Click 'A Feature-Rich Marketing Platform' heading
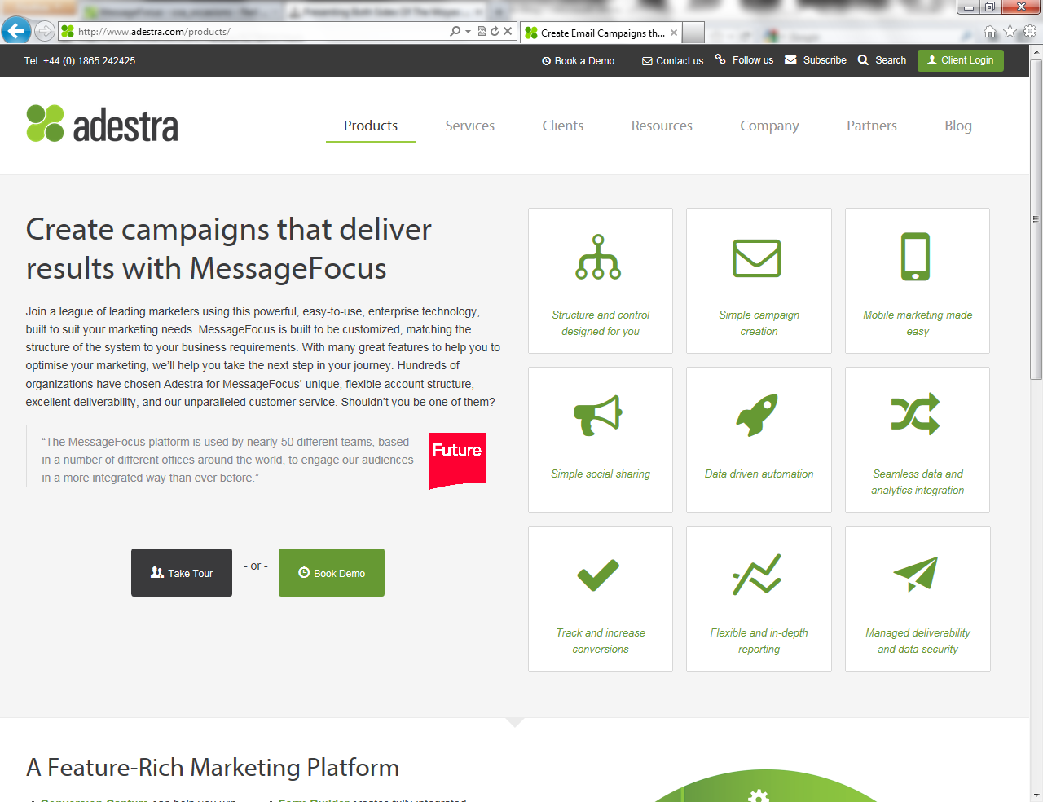This screenshot has width=1043, height=802. (x=213, y=768)
